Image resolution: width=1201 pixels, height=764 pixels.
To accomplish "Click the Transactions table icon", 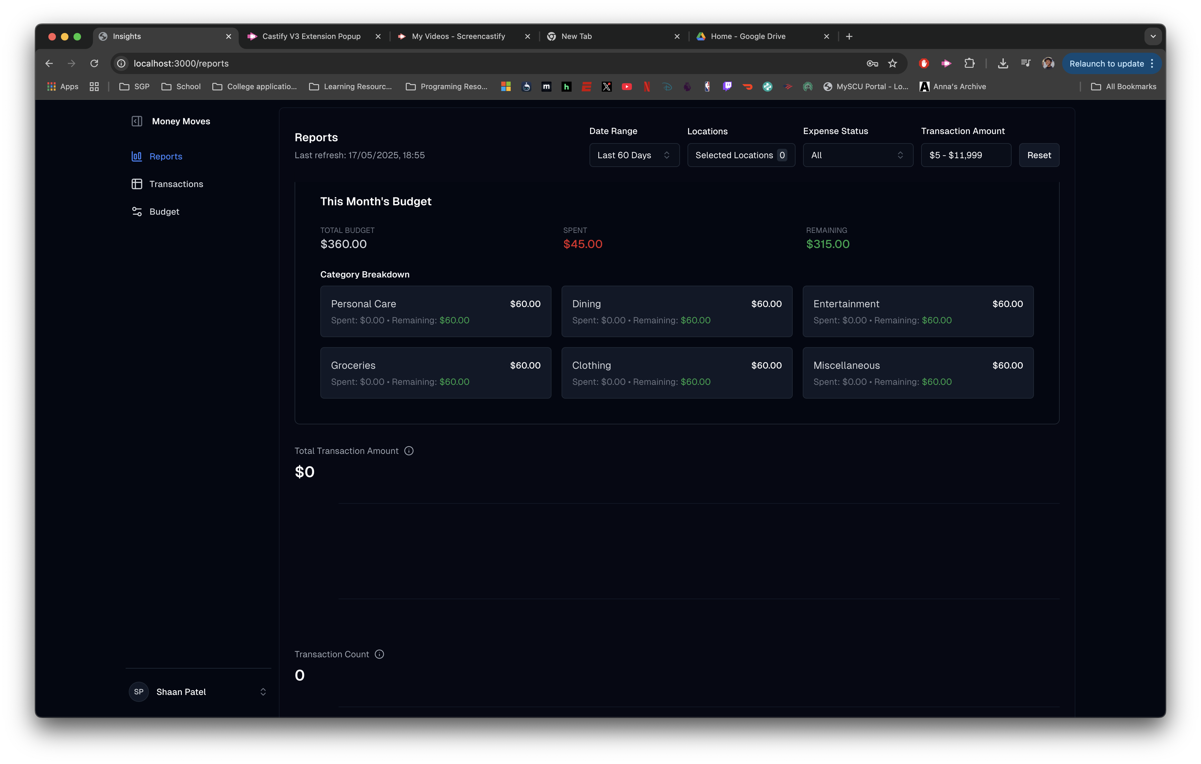I will tap(137, 184).
